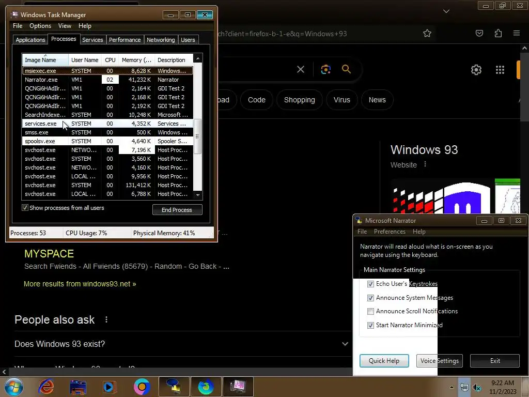The width and height of the screenshot is (529, 397).
Task: Enable Announce Scroll Notifications checkbox
Action: click(x=370, y=311)
